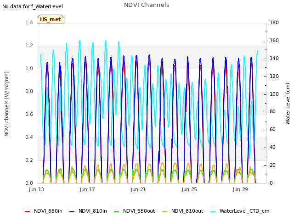294x220 pixels.
Task: Click the 0.4 left axis tick label
Action: [29, 137]
